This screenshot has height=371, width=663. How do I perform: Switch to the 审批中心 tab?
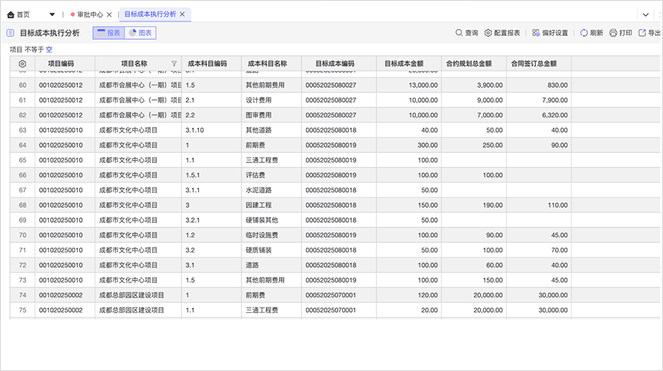[90, 14]
